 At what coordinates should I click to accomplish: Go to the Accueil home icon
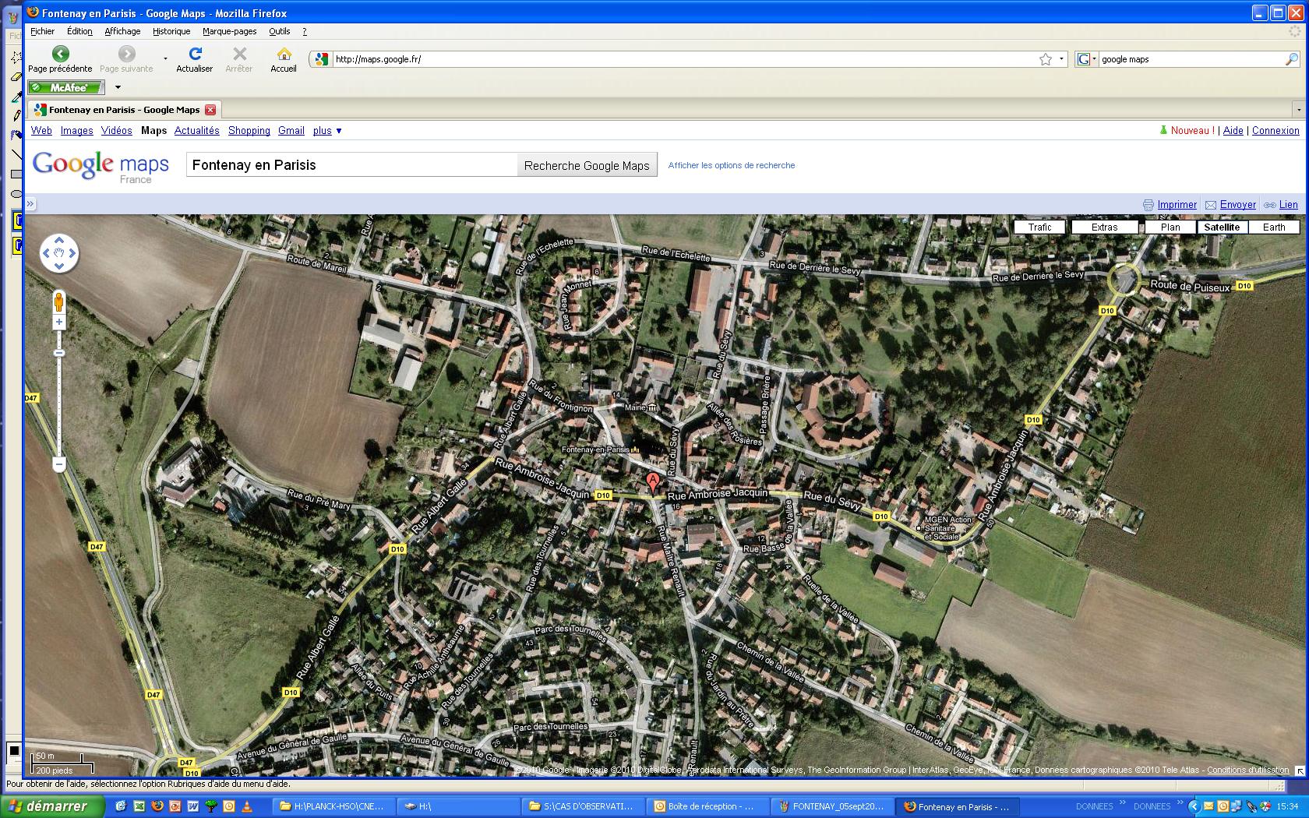click(x=284, y=54)
